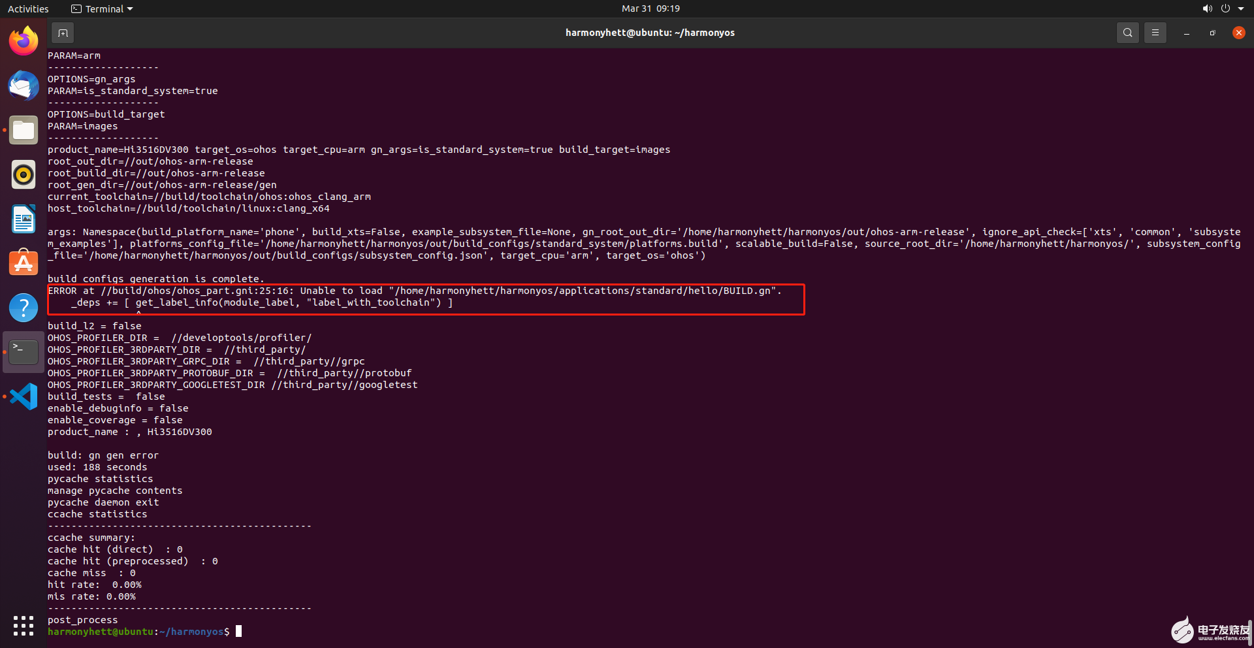
Task: Open the terminal hamburger menu
Action: coord(1155,33)
